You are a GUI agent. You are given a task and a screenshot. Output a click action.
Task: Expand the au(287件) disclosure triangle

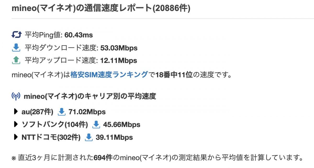(x=16, y=112)
